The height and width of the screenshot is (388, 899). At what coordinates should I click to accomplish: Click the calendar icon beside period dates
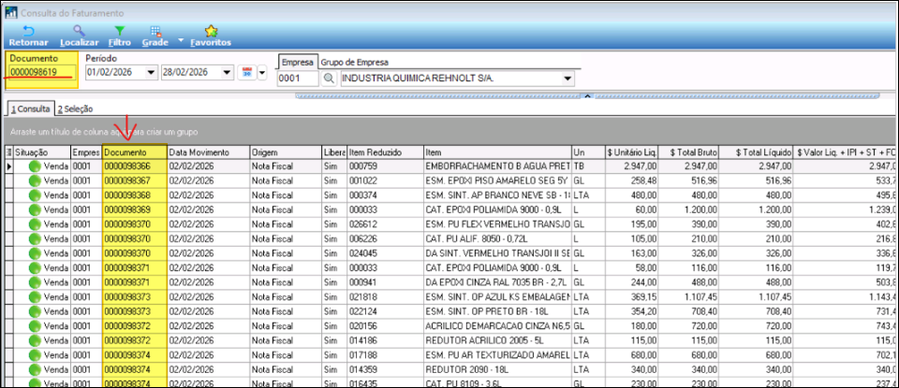247,73
